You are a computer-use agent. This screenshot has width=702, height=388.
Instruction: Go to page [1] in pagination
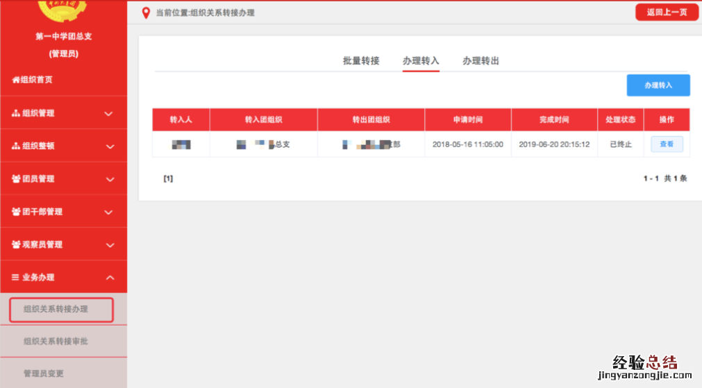[x=168, y=178]
